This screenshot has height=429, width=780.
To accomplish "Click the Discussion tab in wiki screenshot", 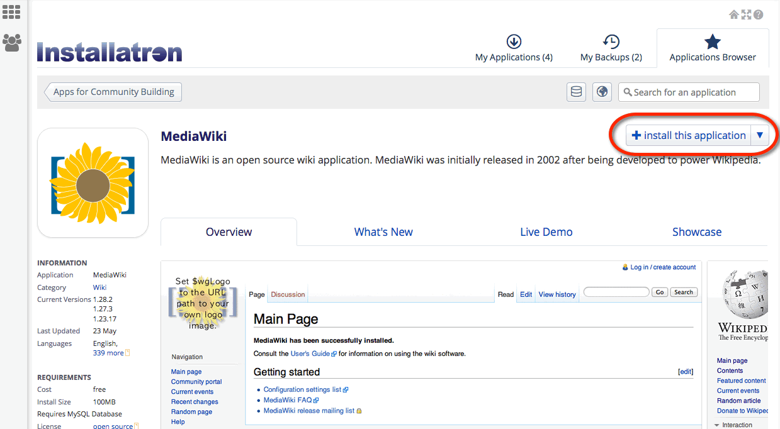I will [x=288, y=294].
